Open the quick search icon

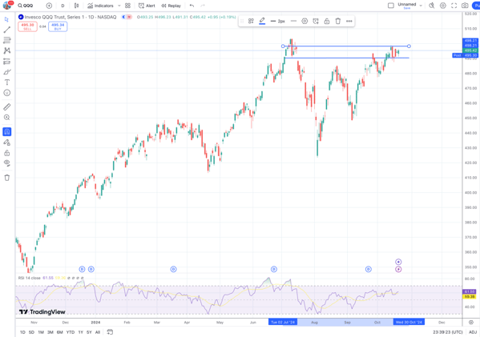coord(432,6)
